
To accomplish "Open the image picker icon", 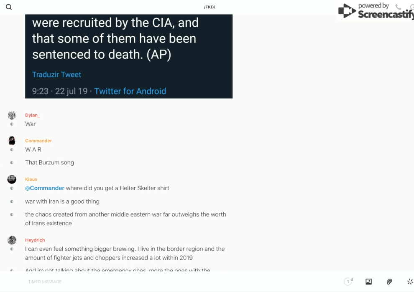I will coord(368,282).
